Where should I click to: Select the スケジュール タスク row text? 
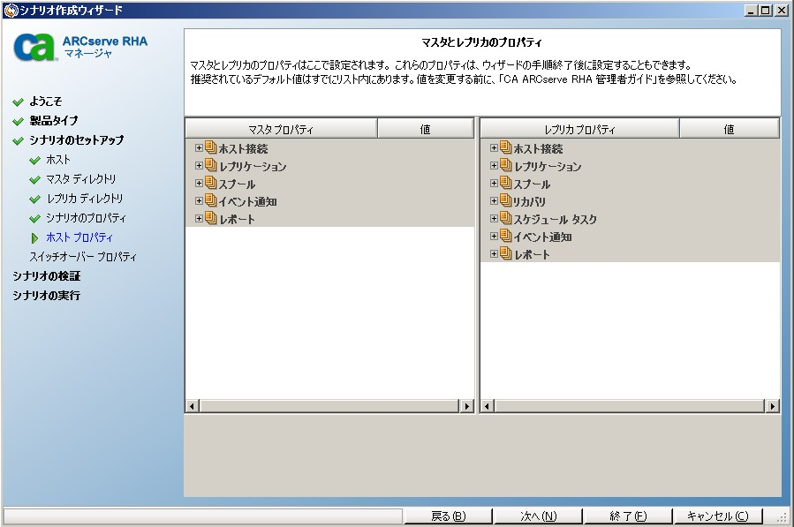tap(556, 219)
